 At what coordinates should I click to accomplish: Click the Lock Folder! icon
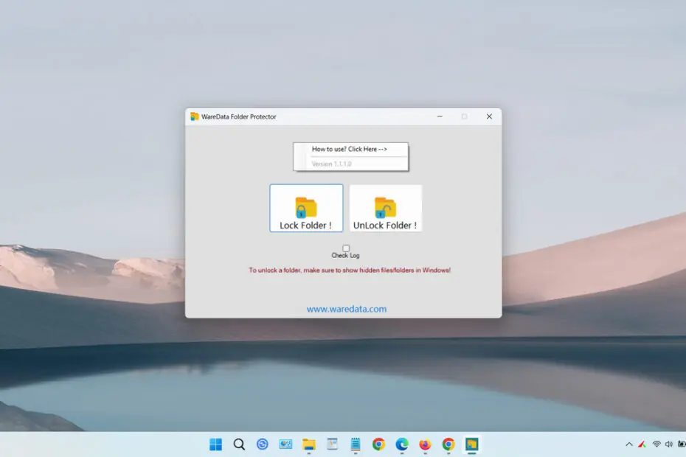pyautogui.click(x=306, y=207)
